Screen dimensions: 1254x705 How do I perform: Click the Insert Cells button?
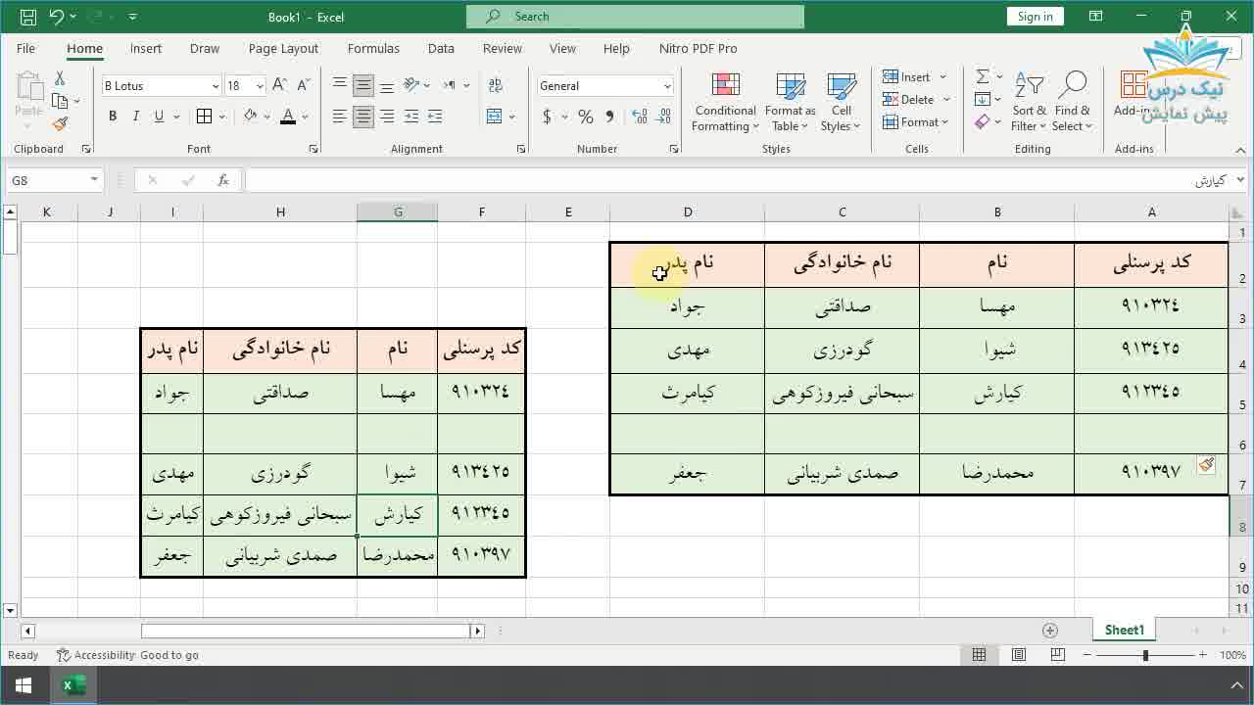coord(910,75)
